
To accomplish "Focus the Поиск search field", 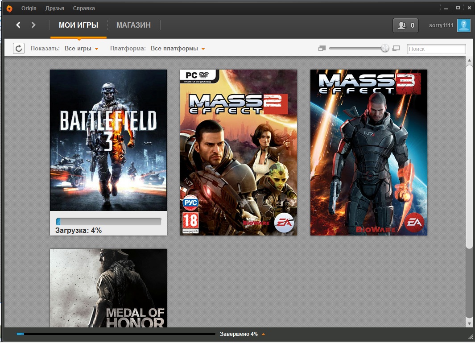I will click(436, 49).
